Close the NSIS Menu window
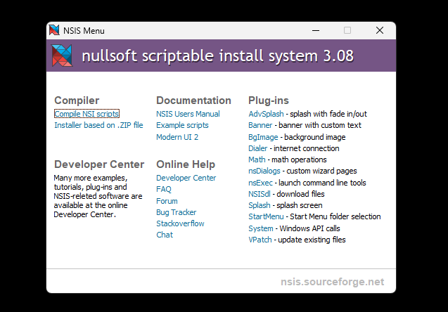This screenshot has height=312, width=448. [380, 30]
